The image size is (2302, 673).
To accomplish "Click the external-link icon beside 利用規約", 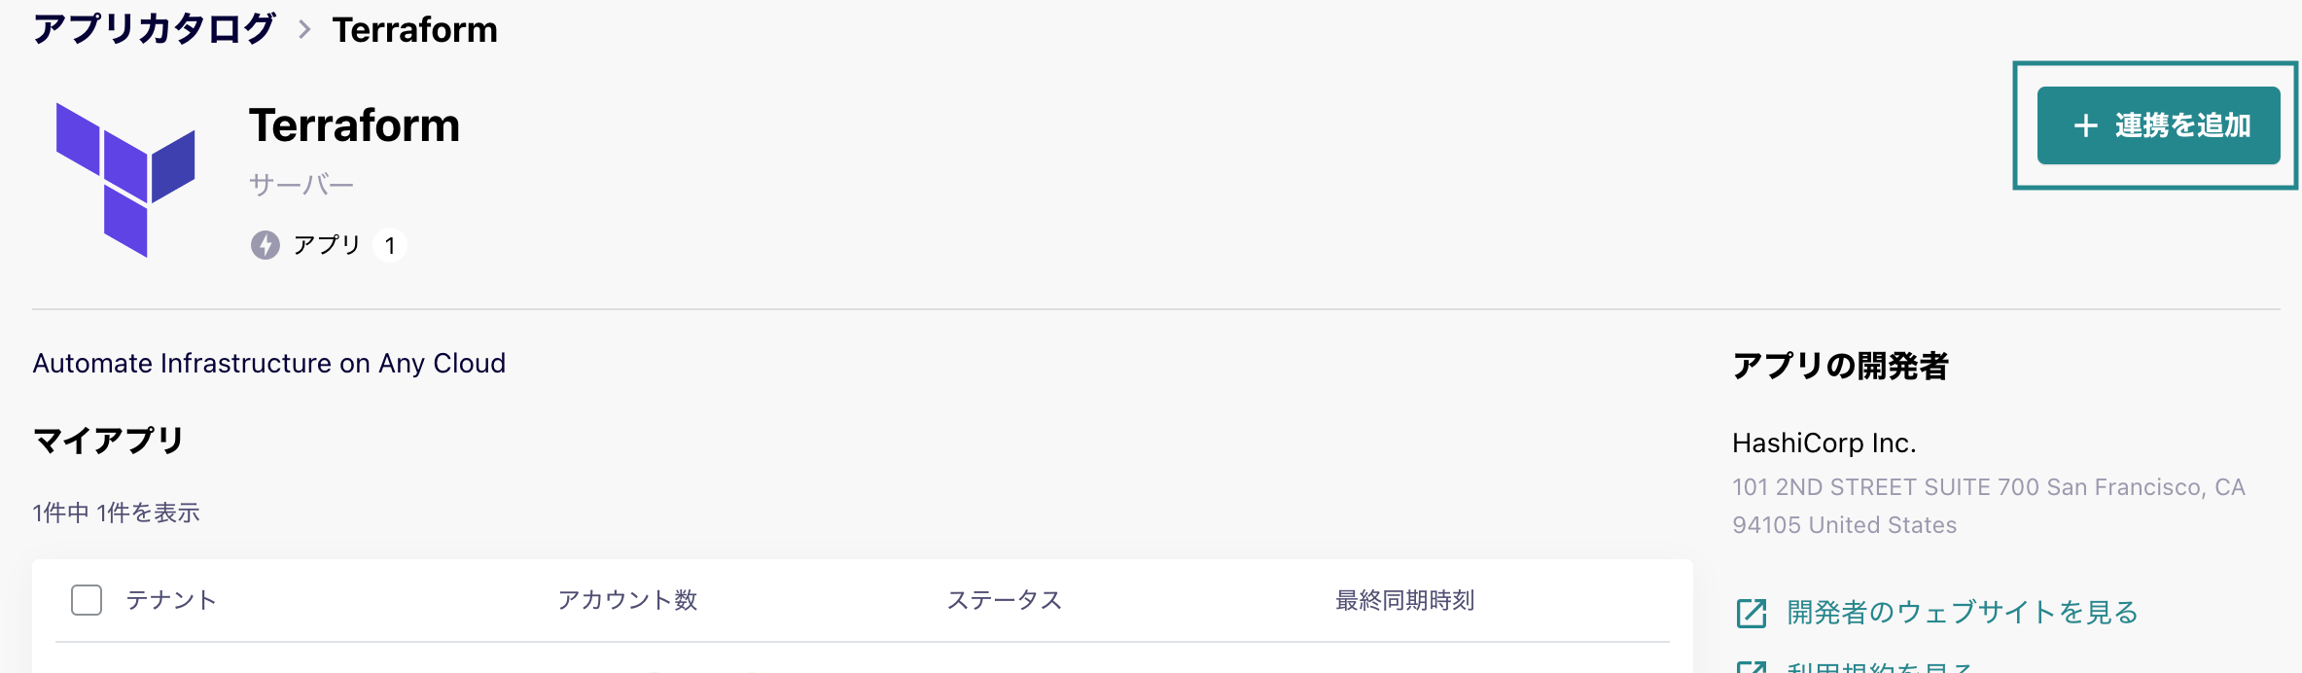I will (x=1752, y=667).
